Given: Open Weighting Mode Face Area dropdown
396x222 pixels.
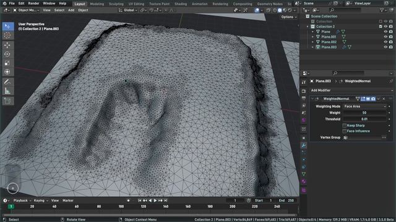Looking at the screenshot, I should pyautogui.click(x=364, y=106).
